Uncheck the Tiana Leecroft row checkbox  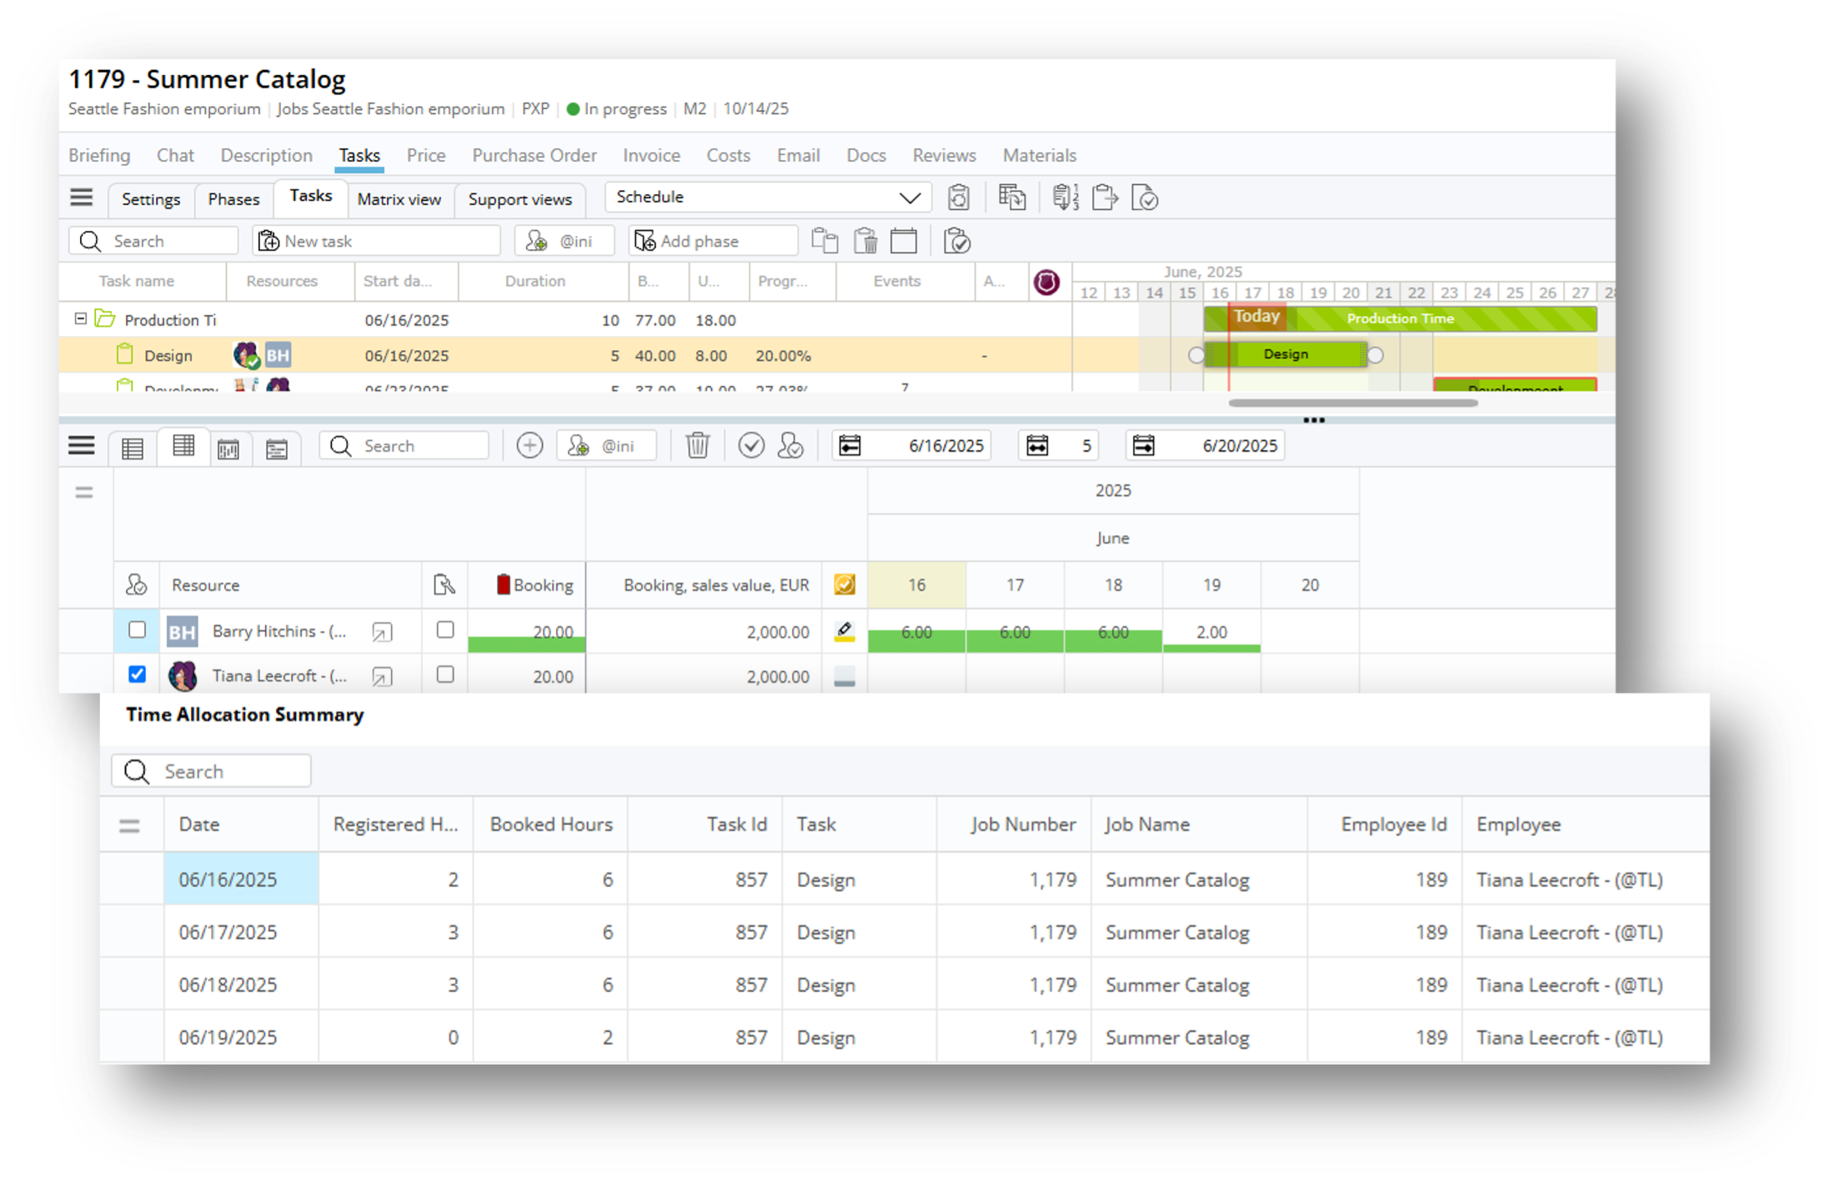(x=138, y=674)
